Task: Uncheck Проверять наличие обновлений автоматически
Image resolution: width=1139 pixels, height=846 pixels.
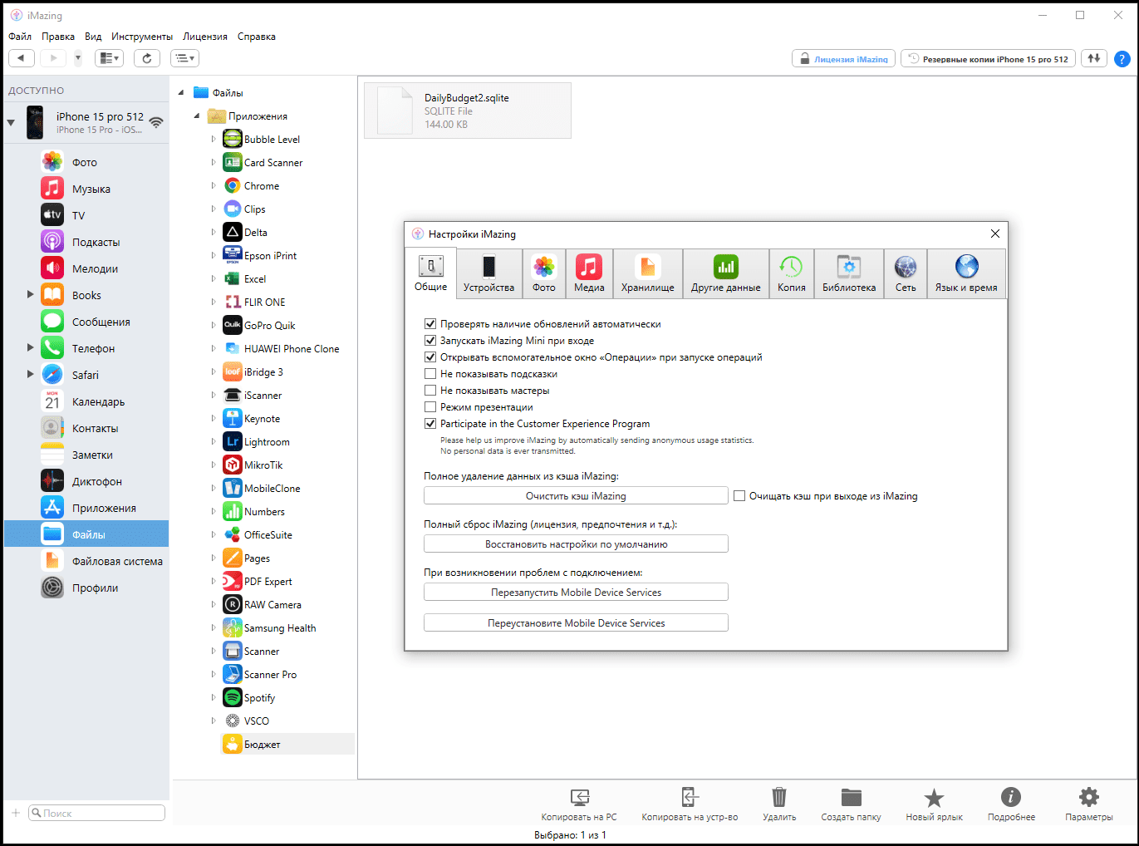Action: pos(430,324)
